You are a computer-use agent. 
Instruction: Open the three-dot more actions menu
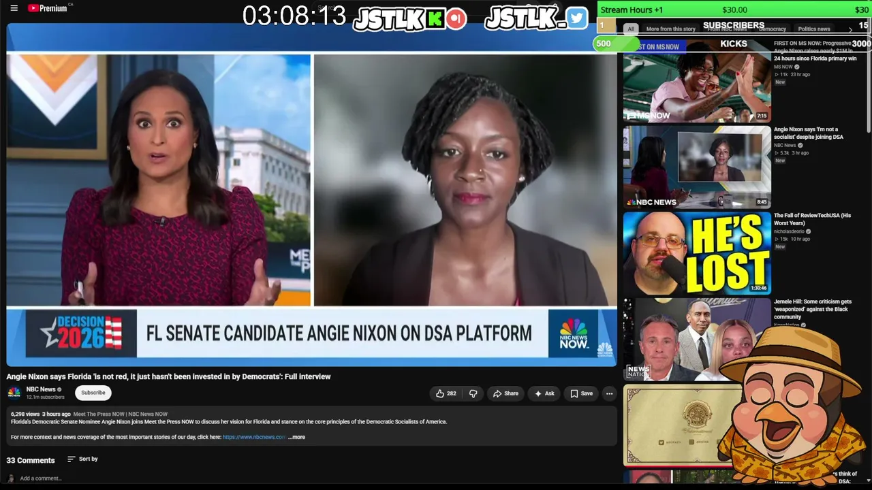coord(609,393)
